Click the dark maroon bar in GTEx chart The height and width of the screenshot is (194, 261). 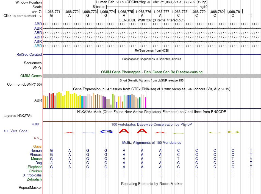click(x=49, y=100)
